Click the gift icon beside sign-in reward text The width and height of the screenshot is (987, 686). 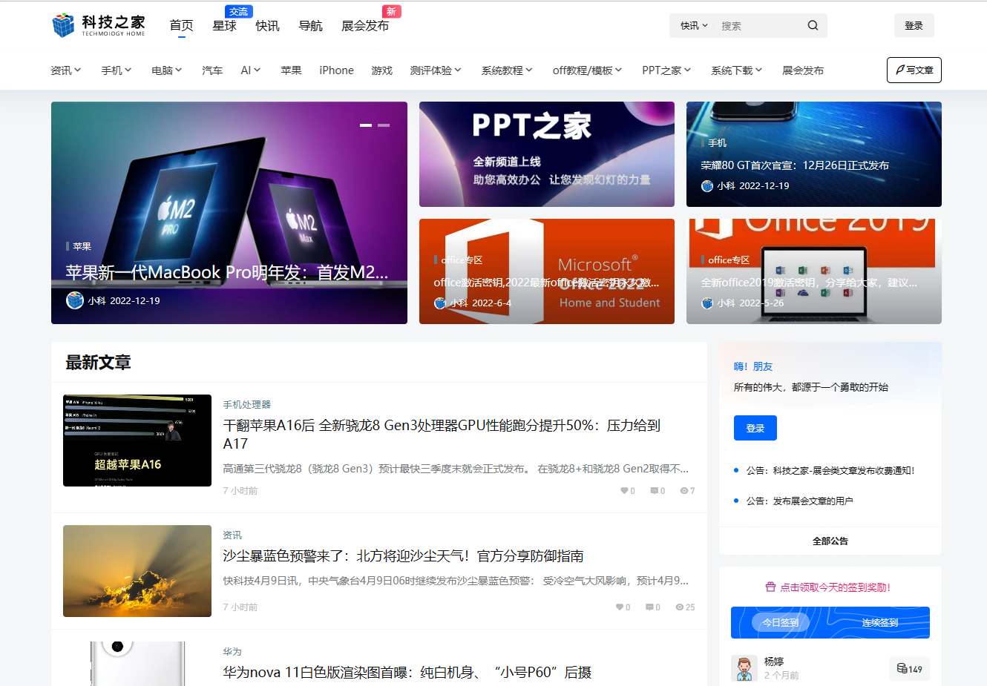pos(770,587)
